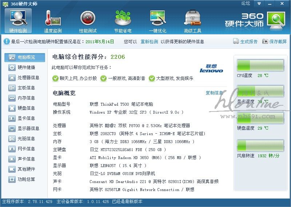
Task: Click green check icon beside 大型游戏
Action: 152,78
